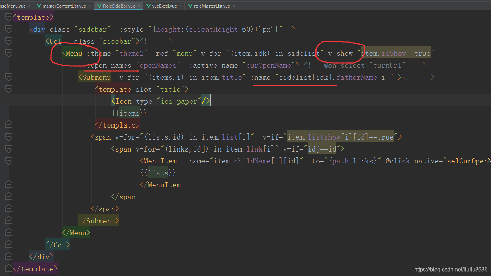This screenshot has width=491, height=276.
Task: Click item.listshow[i][id]==true condition
Action: [x=340, y=137]
